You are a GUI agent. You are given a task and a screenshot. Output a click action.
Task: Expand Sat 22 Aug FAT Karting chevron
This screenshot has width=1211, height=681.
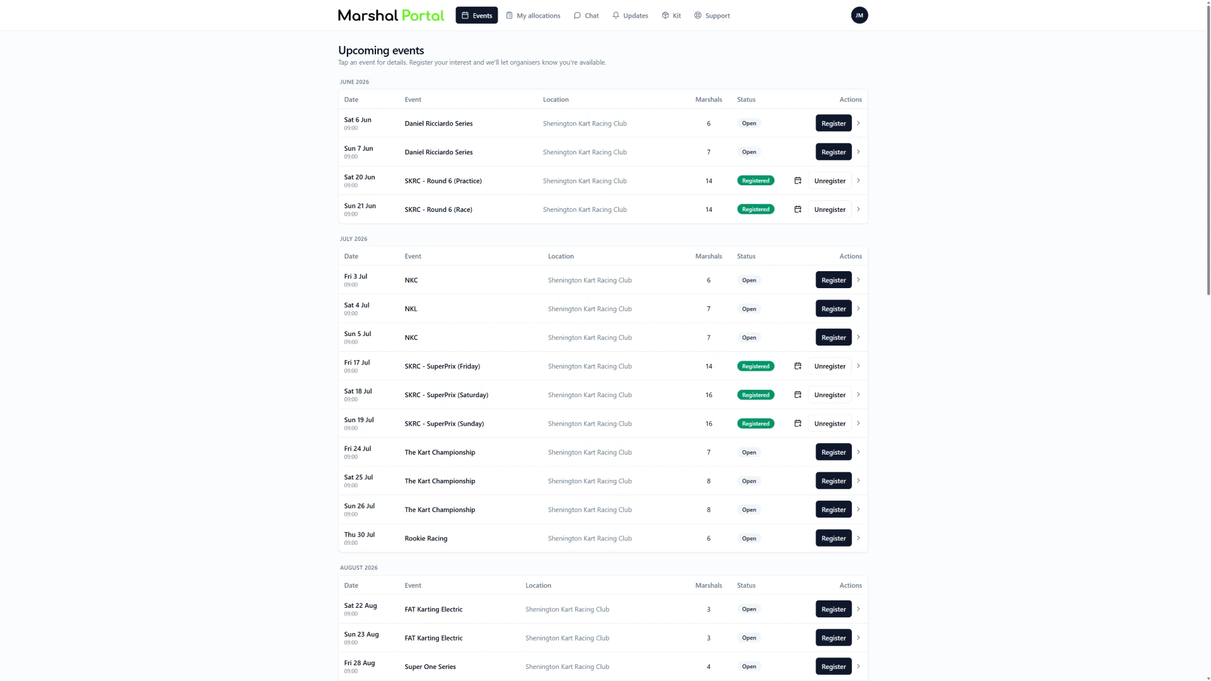tap(858, 609)
